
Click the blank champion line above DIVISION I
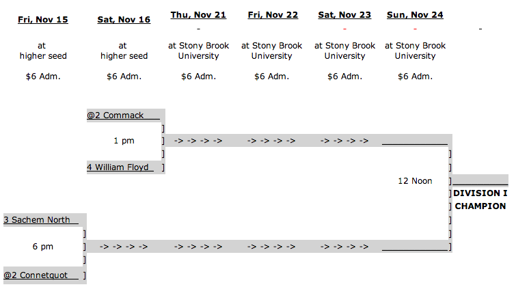click(480, 182)
